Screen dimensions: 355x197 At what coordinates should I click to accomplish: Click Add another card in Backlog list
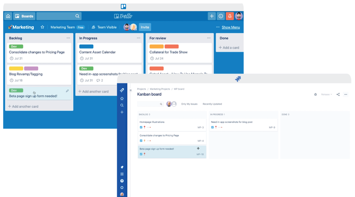point(24,106)
